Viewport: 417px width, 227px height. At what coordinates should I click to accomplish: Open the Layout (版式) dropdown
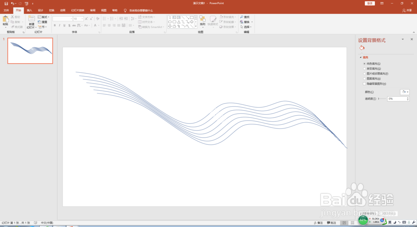(x=43, y=17)
